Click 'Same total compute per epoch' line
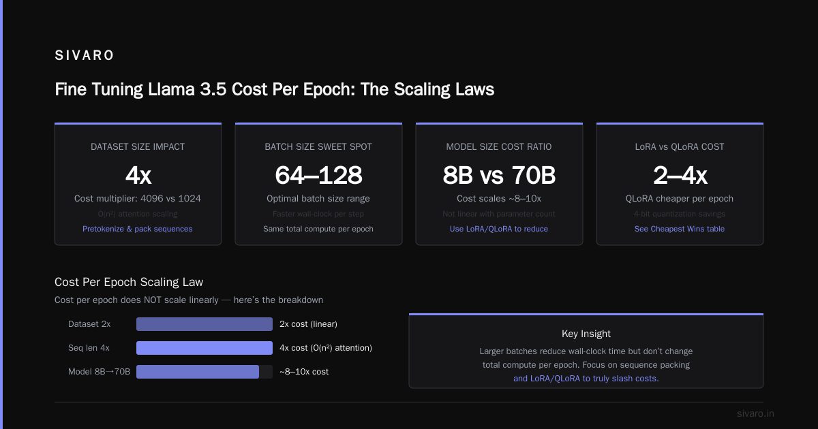This screenshot has height=429, width=818. click(x=318, y=229)
